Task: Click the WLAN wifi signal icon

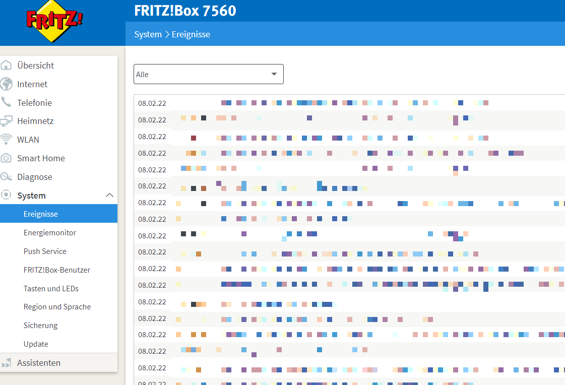Action: point(6,140)
